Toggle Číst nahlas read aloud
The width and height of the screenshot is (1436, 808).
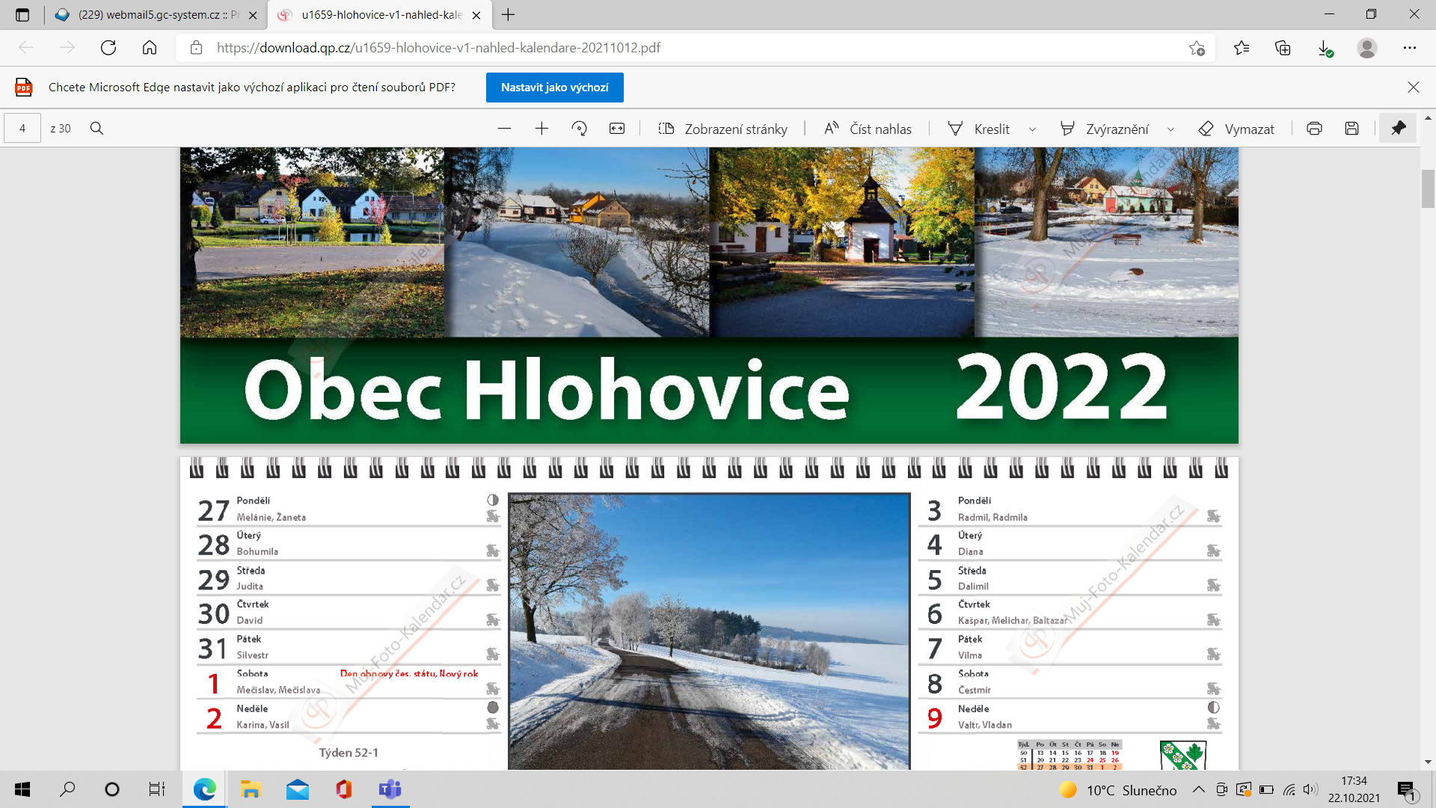coord(868,129)
